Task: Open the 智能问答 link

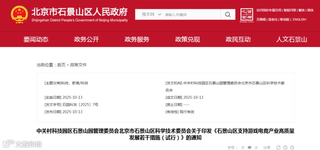Action: pos(290,10)
